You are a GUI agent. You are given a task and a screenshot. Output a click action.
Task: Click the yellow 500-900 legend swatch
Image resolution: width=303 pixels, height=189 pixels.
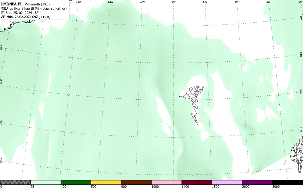click(x=106, y=182)
